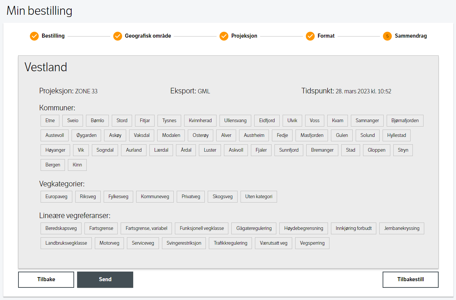
Task: Select the Osterøy tag
Action: click(201, 135)
